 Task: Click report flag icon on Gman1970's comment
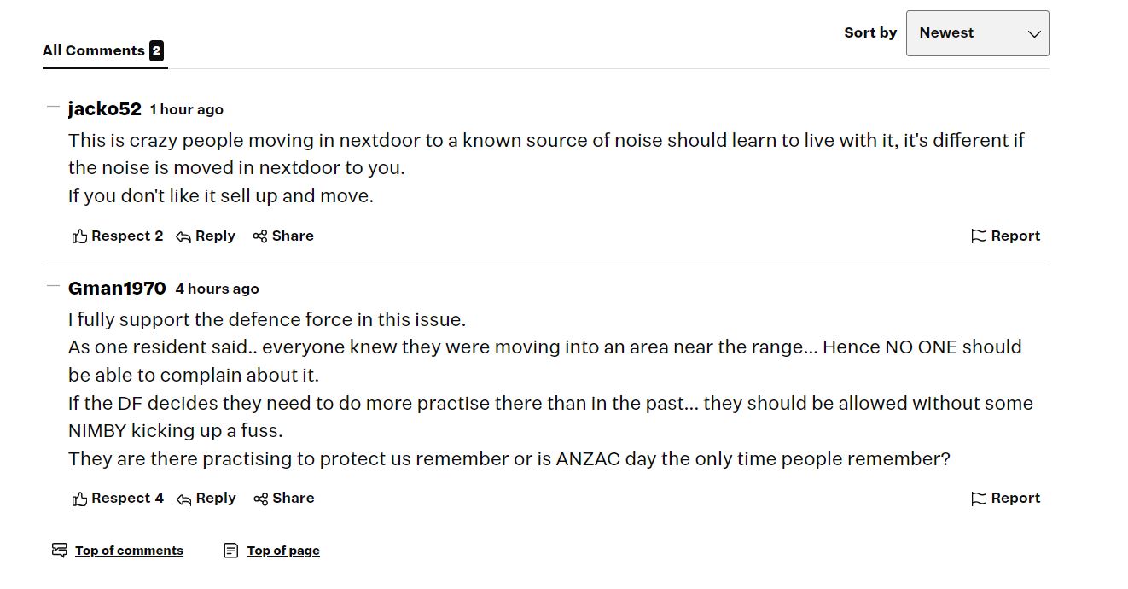pos(979,499)
